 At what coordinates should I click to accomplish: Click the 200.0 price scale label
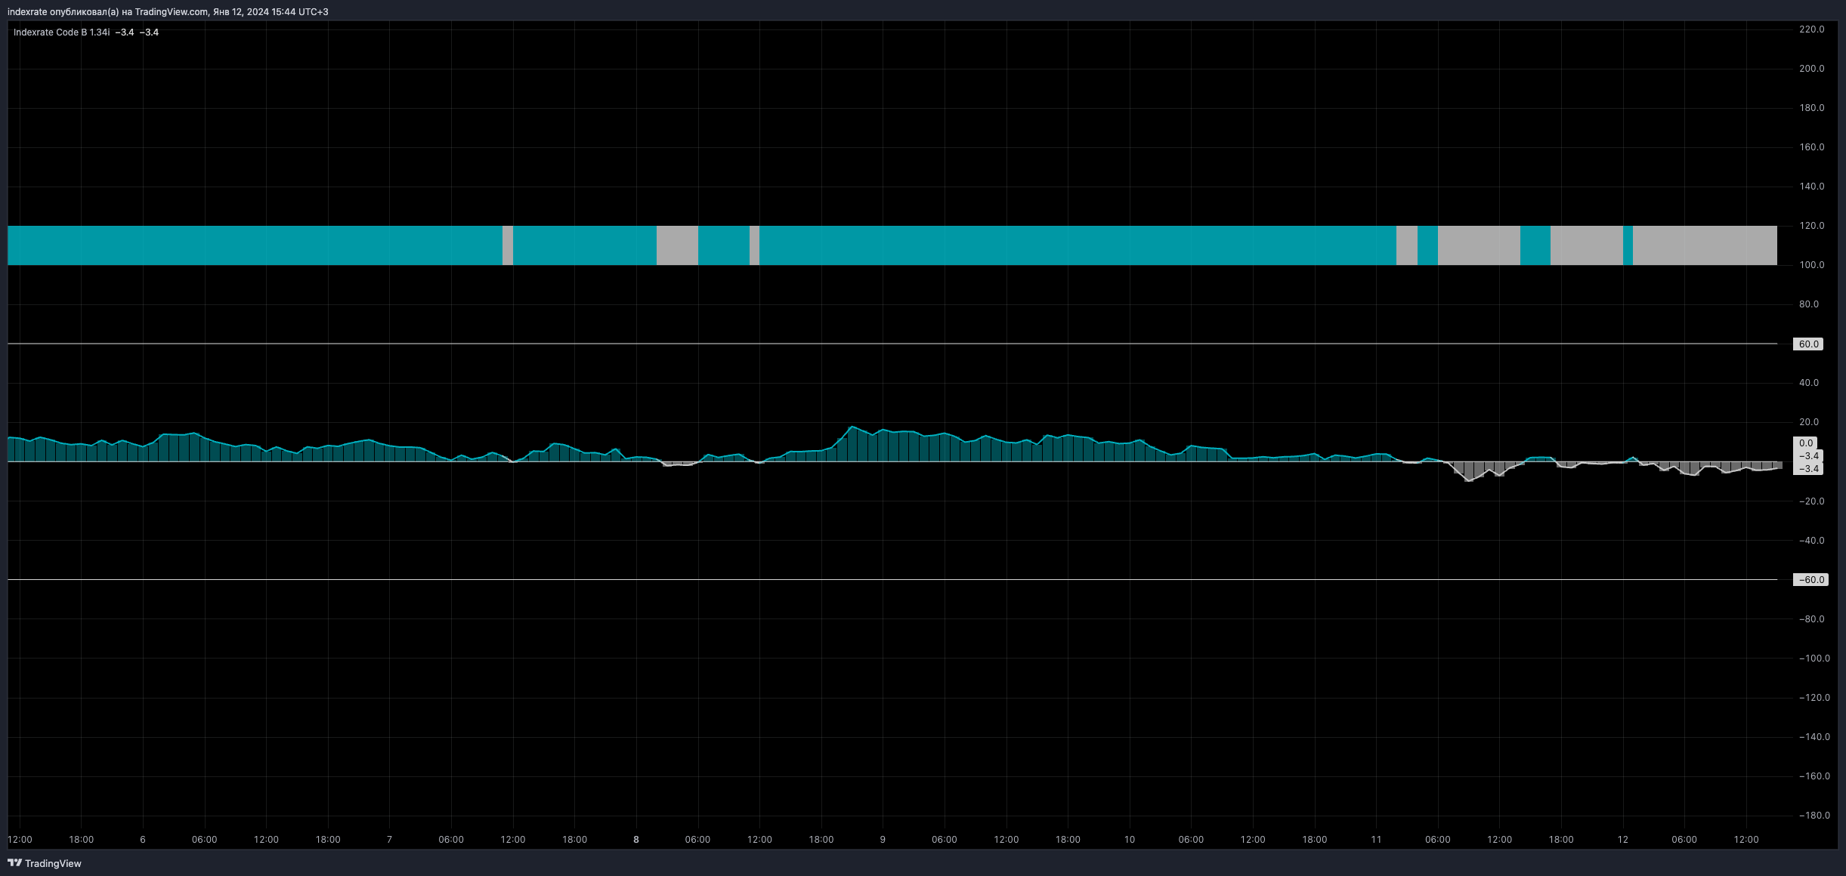pos(1811,69)
